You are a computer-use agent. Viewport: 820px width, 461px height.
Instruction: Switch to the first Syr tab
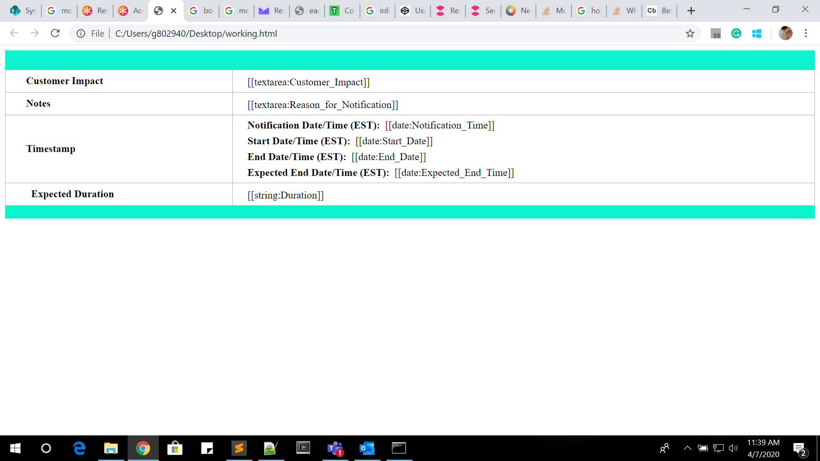pyautogui.click(x=23, y=11)
